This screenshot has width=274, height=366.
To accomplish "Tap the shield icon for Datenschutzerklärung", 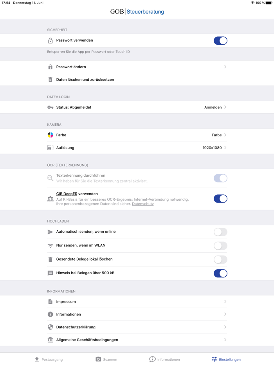I will [x=50, y=327].
